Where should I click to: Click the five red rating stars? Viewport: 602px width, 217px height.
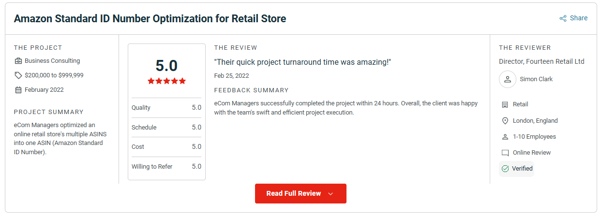click(166, 81)
